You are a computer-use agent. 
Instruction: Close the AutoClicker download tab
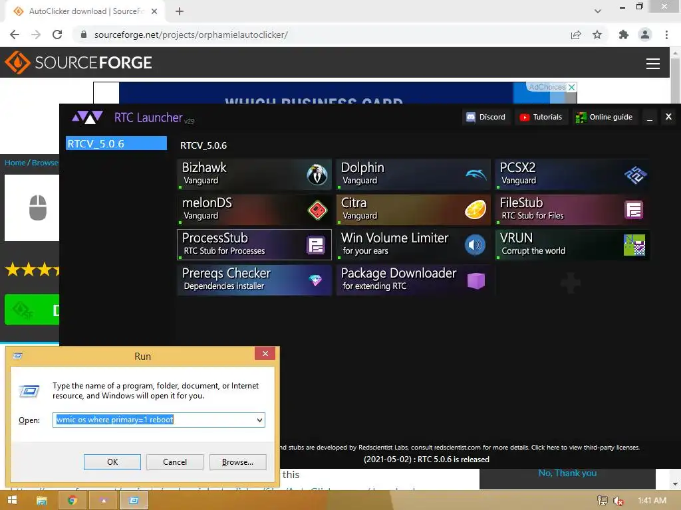click(x=154, y=11)
